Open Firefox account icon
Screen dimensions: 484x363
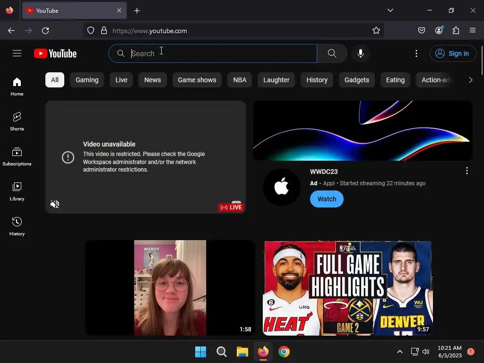(439, 30)
